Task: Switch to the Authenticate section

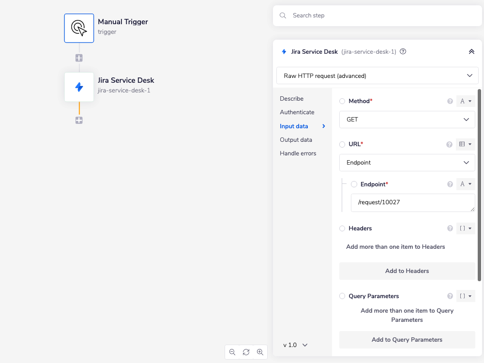Action: coord(296,112)
